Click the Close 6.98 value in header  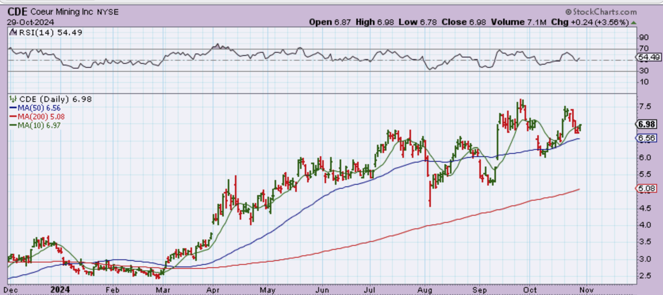463,22
